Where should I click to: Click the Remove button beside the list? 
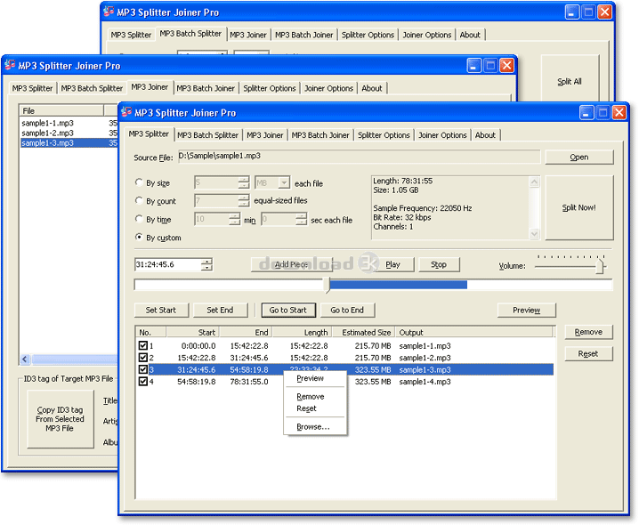click(x=588, y=332)
